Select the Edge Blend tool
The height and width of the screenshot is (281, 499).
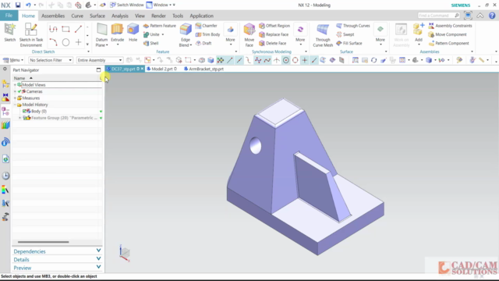pos(186,35)
